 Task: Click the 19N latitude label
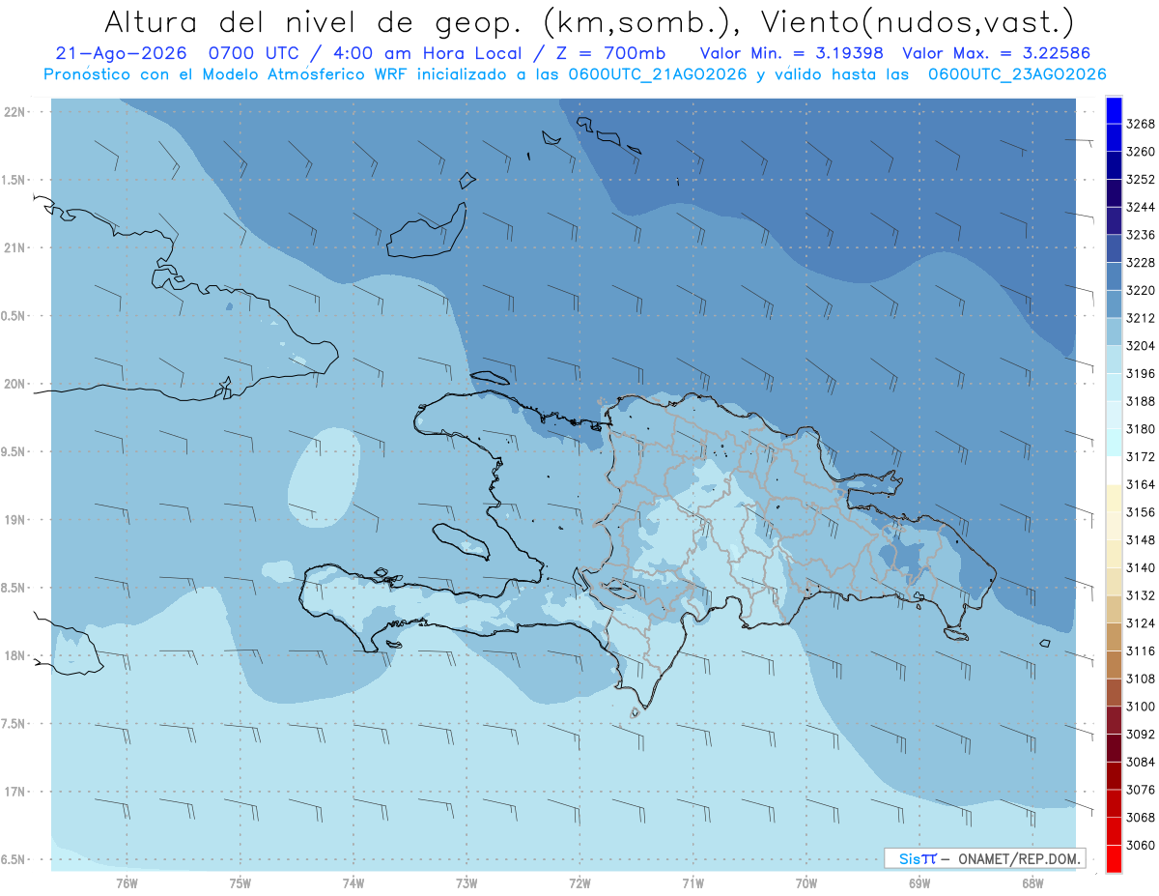(x=14, y=520)
